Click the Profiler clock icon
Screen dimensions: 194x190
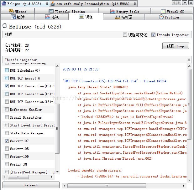pyautogui.click(x=161, y=17)
